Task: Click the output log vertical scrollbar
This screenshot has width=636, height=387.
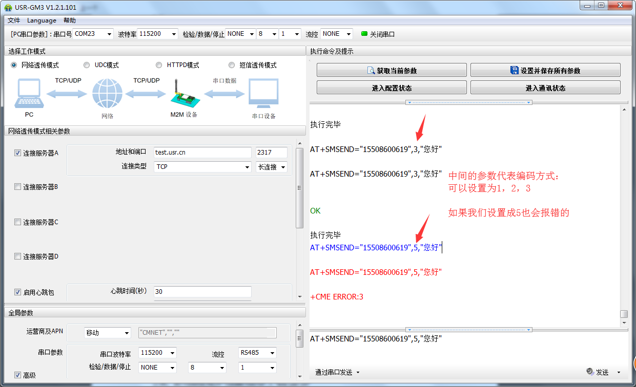Action: (x=623, y=215)
